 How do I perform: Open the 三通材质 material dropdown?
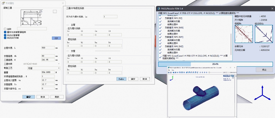tap(59, 64)
